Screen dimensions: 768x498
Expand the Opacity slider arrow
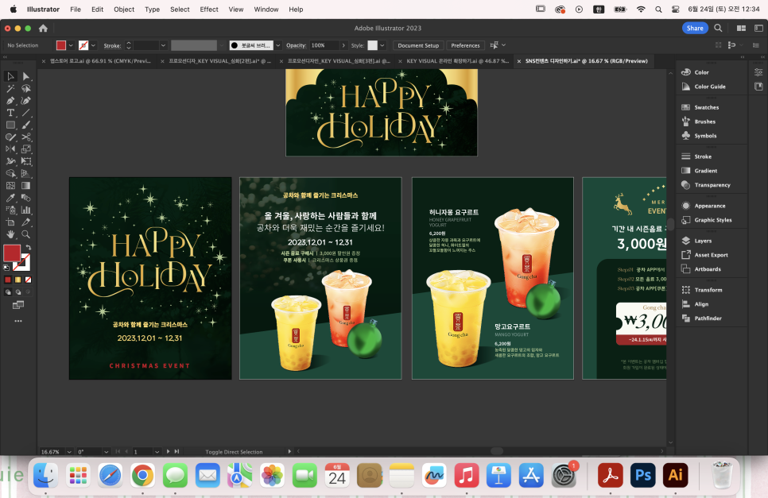tap(343, 45)
